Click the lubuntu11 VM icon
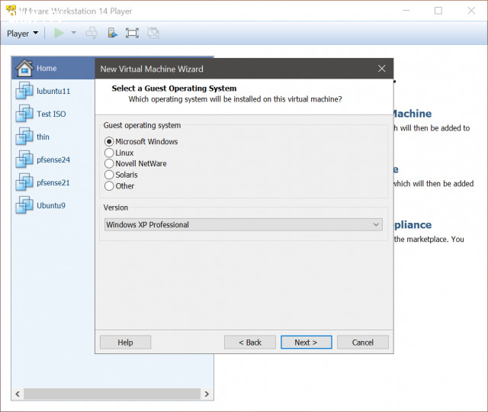This screenshot has width=488, height=412. coord(24,91)
